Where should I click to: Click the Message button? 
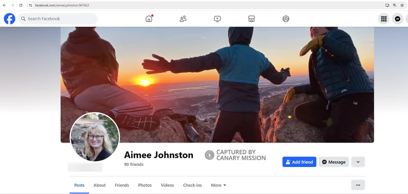point(334,162)
